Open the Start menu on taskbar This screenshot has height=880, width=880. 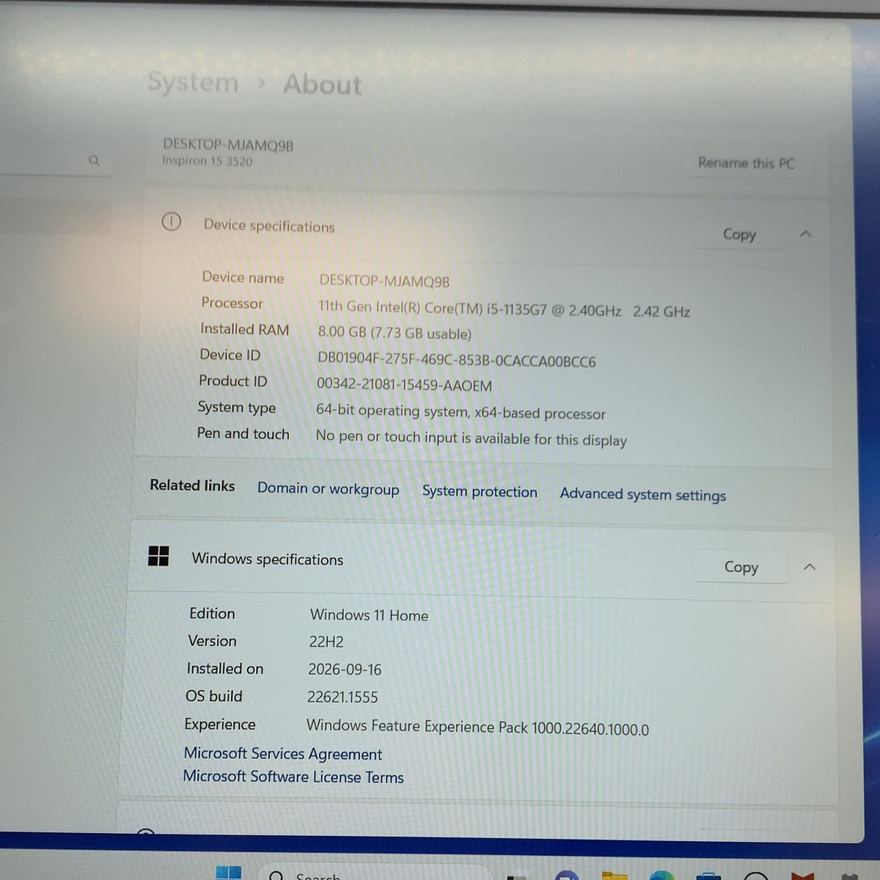pos(229,873)
